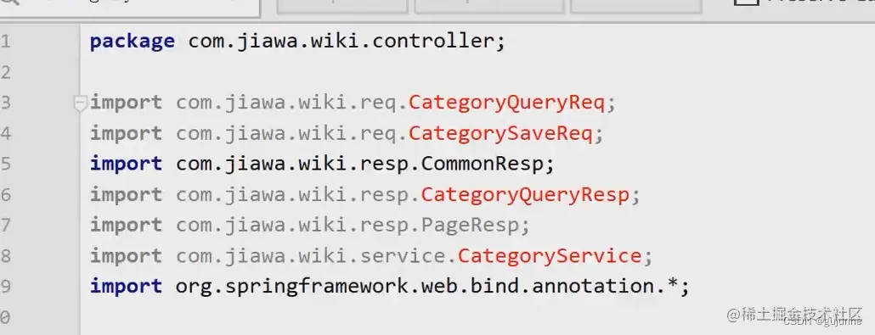Collapse the import block fold marker

point(81,103)
